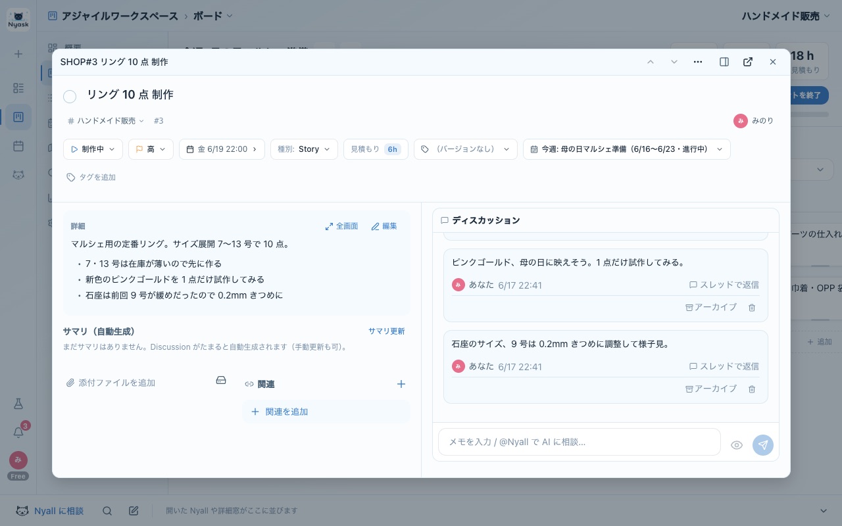Reply in thread on 石座のサイズ comment
This screenshot has height=526, width=842.
[724, 366]
